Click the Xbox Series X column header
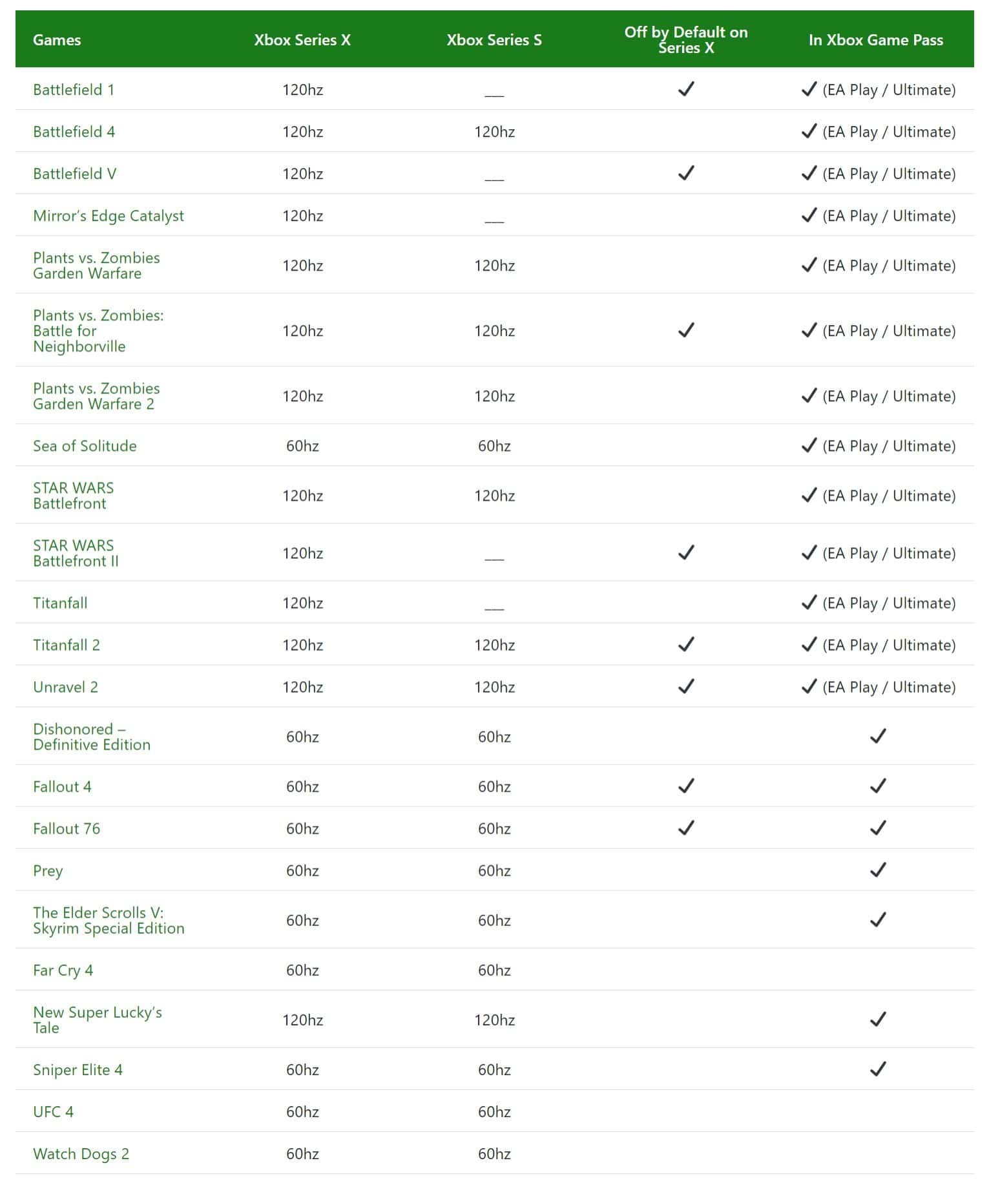The width and height of the screenshot is (989, 1196). 302,40
